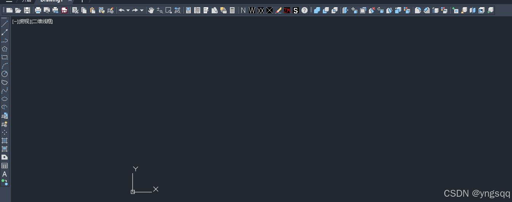
Task: Click the eraser pencil toolbar icon
Action: coord(278,10)
